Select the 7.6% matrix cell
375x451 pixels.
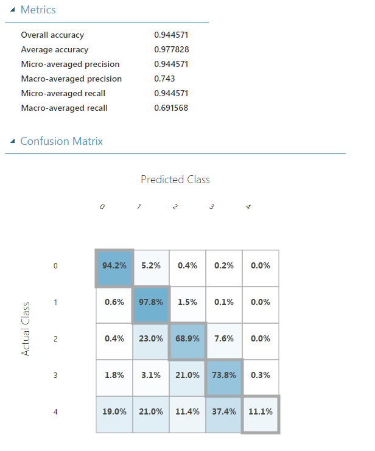click(224, 339)
